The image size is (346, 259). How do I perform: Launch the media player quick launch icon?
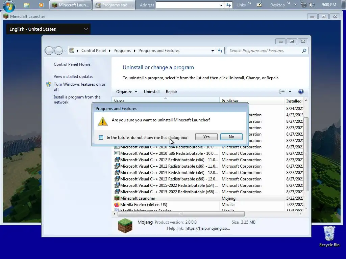[41, 5]
